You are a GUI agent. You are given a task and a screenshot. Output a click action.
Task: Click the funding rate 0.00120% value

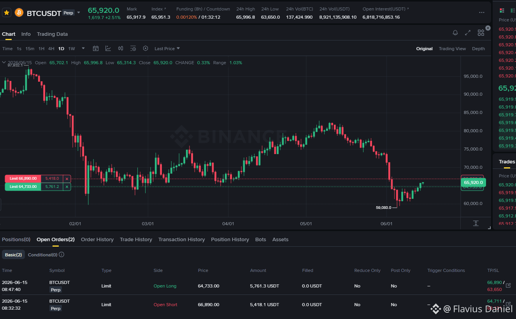[x=187, y=17]
